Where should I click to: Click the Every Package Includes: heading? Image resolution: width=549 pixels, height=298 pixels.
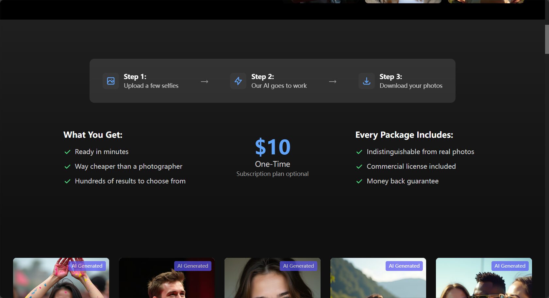[x=404, y=135]
